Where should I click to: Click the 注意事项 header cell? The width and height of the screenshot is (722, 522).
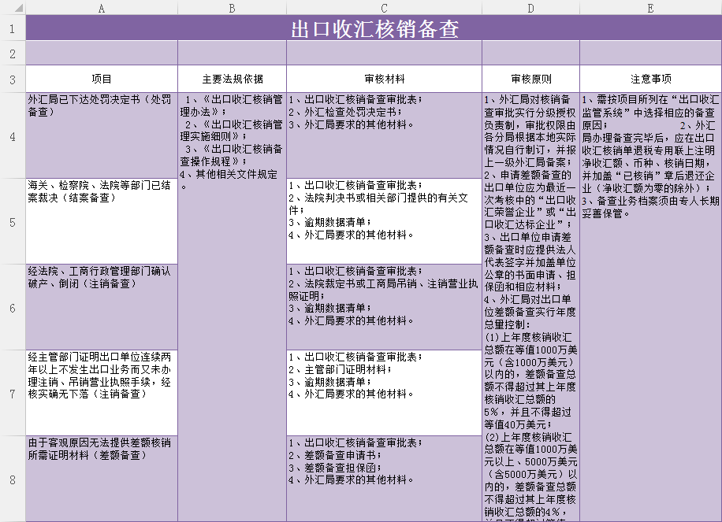tap(650, 80)
